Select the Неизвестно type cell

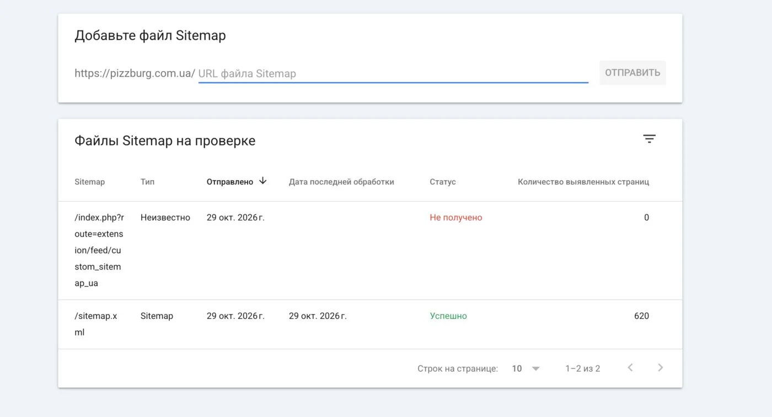(165, 218)
